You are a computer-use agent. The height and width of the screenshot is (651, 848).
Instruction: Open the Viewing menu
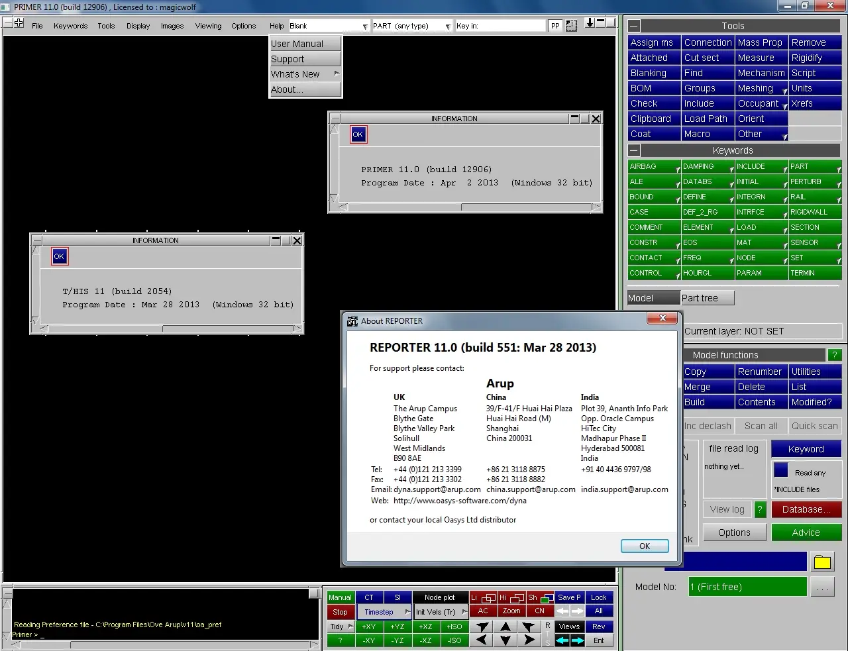[208, 26]
